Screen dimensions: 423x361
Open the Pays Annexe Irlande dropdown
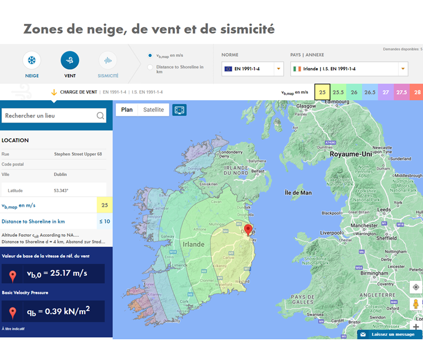[349, 69]
